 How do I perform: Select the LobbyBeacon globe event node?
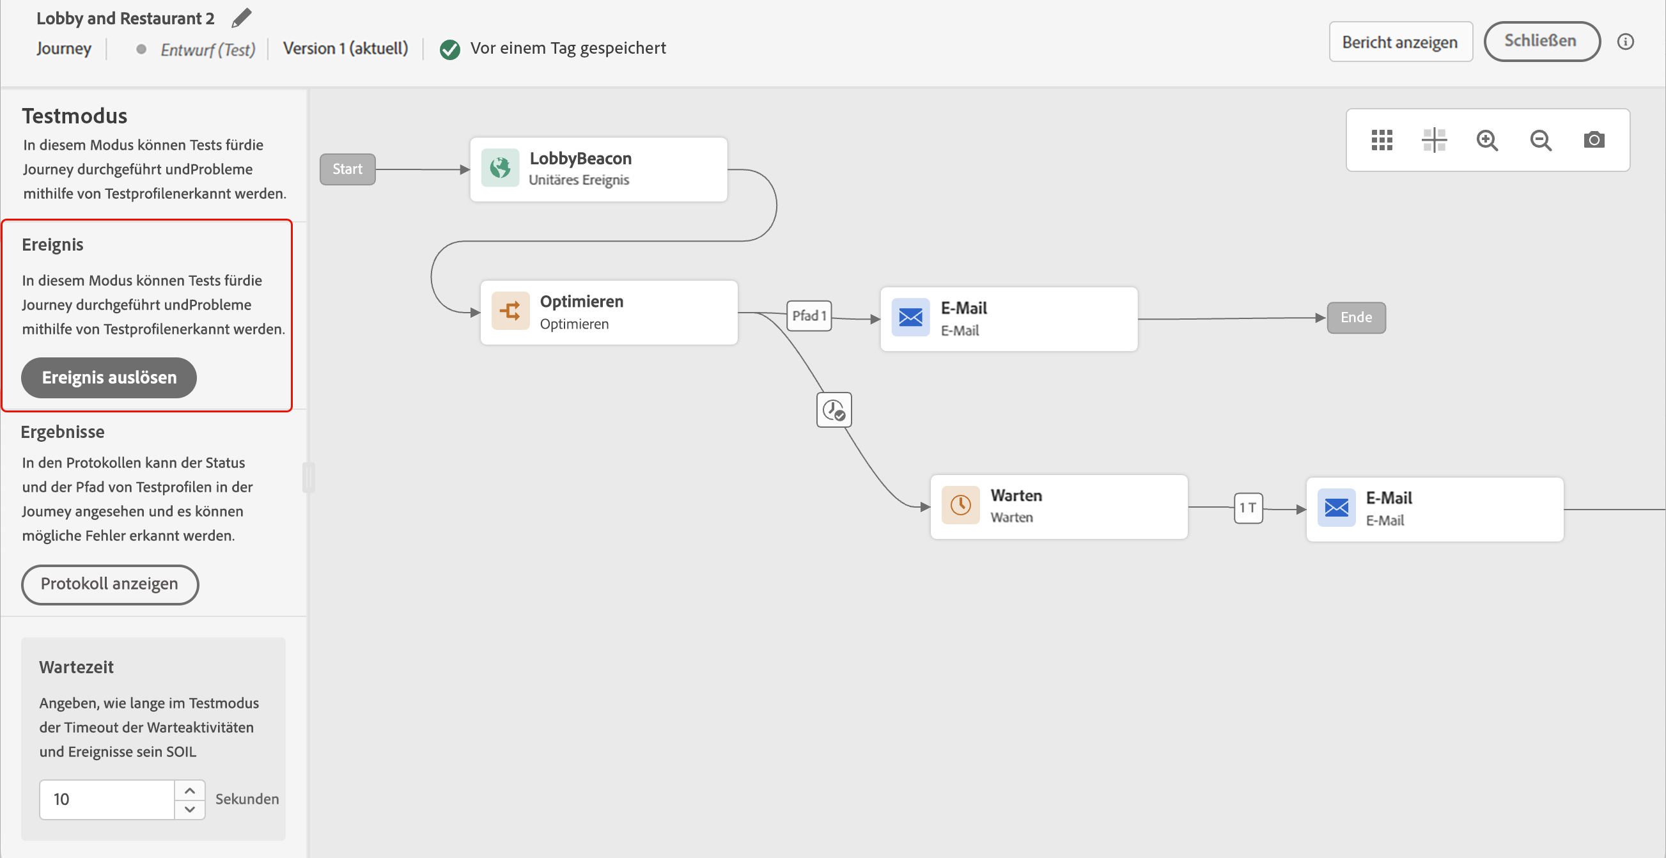point(598,169)
